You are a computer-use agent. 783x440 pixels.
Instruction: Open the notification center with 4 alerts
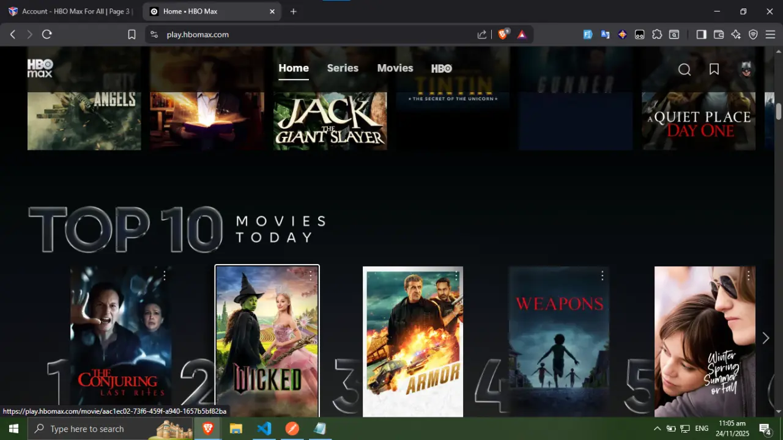tap(765, 428)
